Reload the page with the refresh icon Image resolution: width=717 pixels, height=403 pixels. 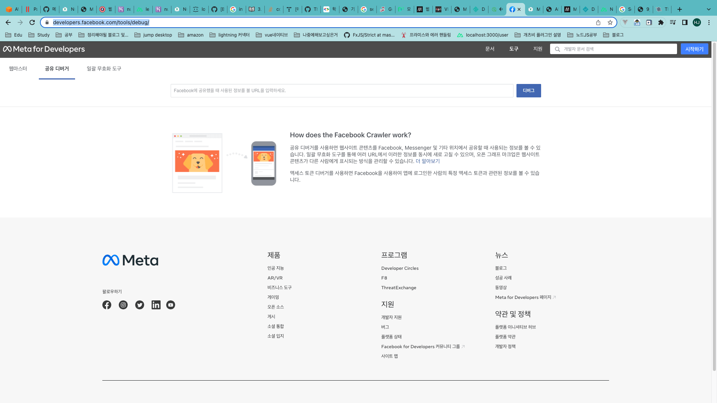[x=32, y=22]
